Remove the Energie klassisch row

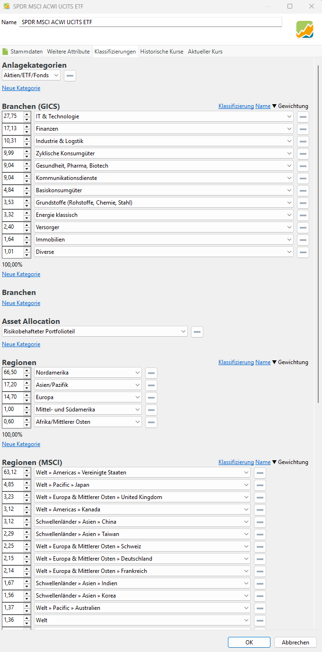click(x=303, y=215)
